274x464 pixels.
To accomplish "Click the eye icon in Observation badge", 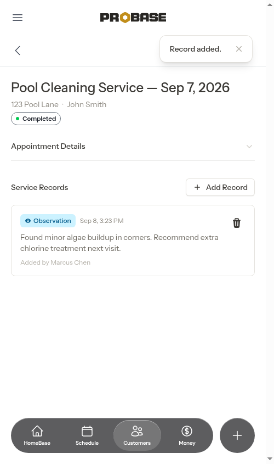I will tap(28, 221).
